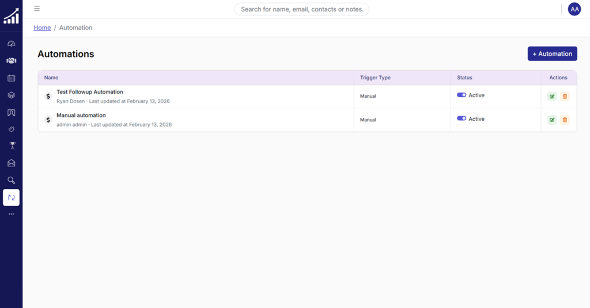Edit the Test Followup Automation row

click(x=552, y=96)
